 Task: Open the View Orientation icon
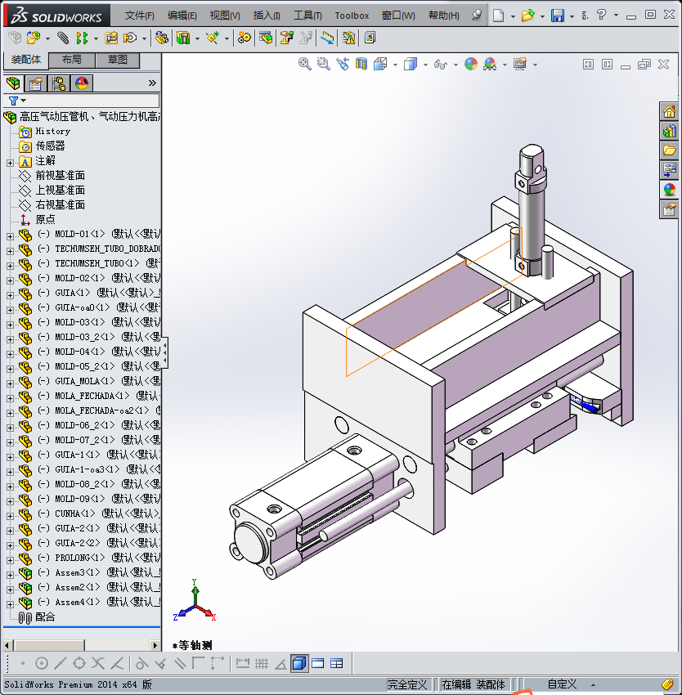[x=380, y=64]
